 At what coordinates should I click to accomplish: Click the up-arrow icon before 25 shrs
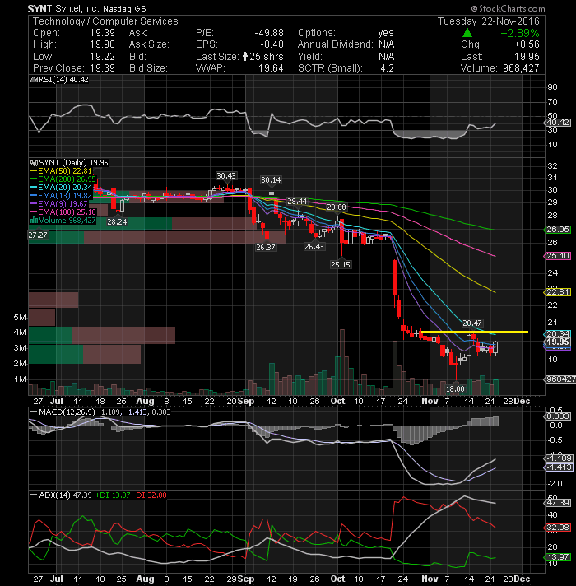(x=245, y=57)
